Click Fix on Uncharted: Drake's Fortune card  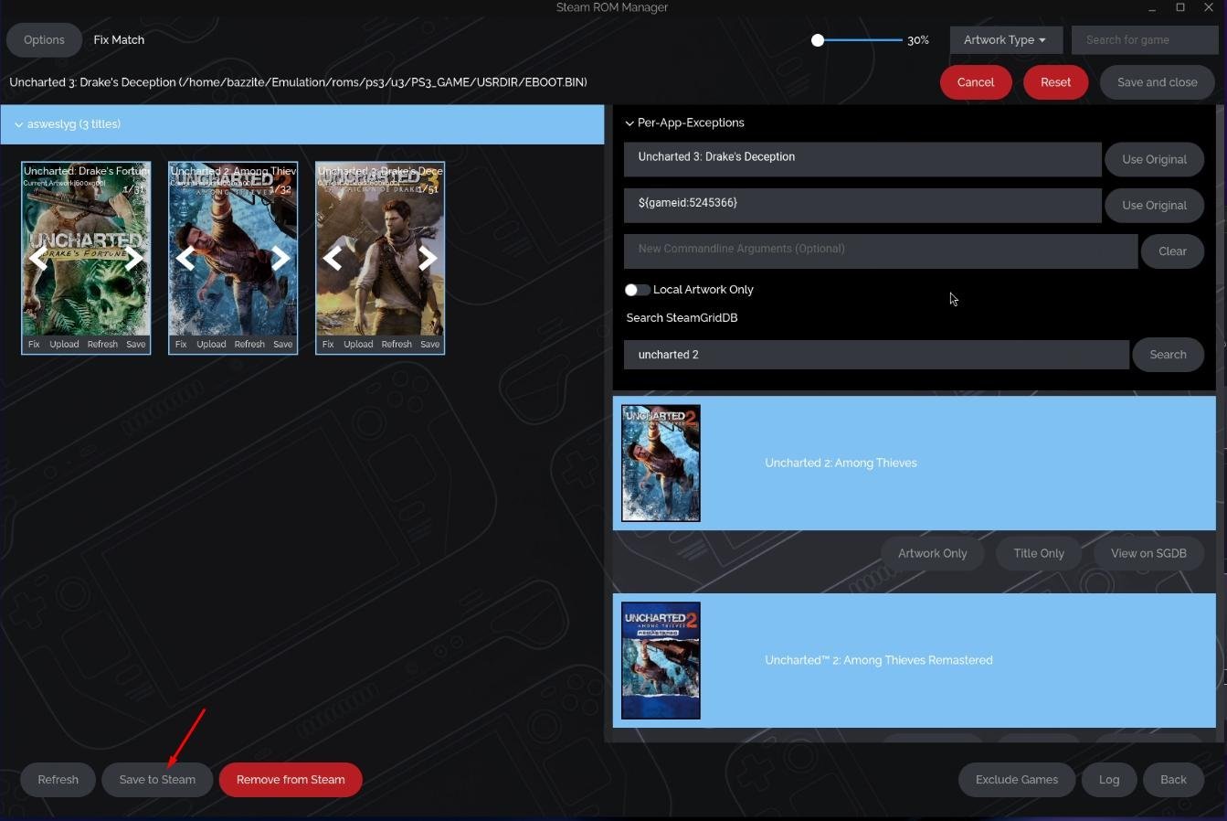(x=34, y=345)
